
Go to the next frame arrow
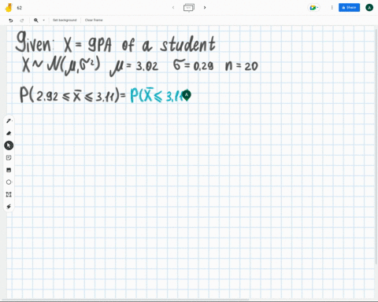205,8
